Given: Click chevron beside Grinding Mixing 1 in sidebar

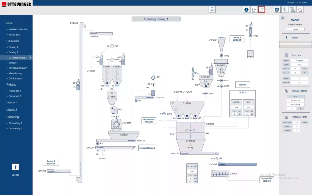Looking at the screenshot, I should point(30,58).
